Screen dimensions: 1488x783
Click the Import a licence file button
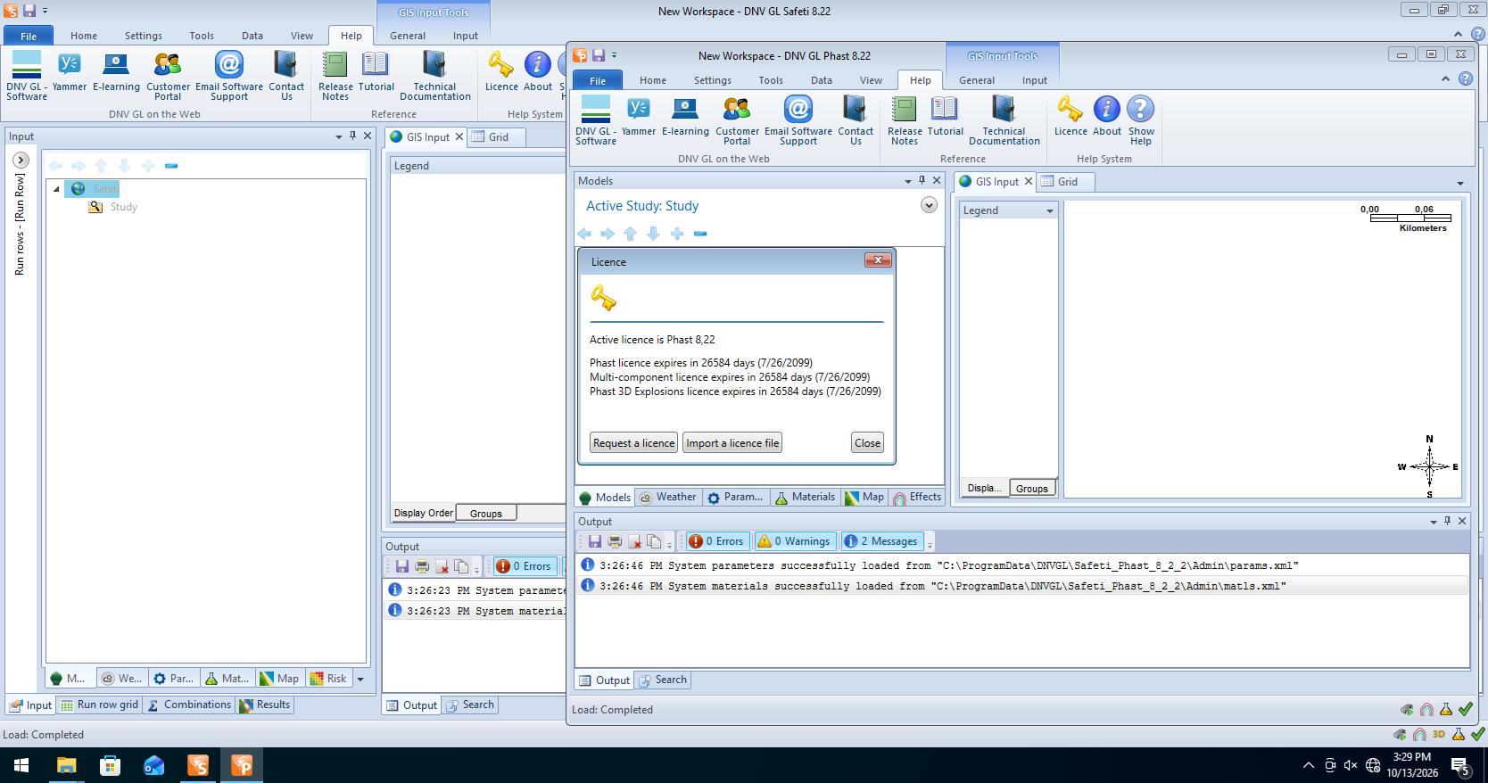click(732, 443)
